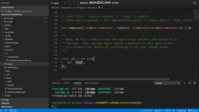Click the compare changes icon at top right
Image resolution: width=199 pixels, height=112 pixels.
[x=195, y=3]
